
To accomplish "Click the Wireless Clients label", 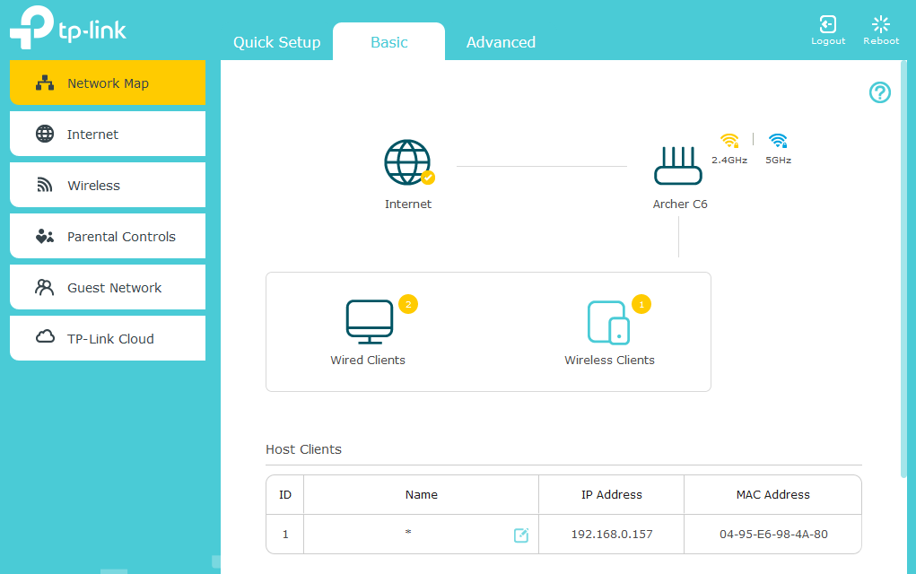I will [609, 360].
